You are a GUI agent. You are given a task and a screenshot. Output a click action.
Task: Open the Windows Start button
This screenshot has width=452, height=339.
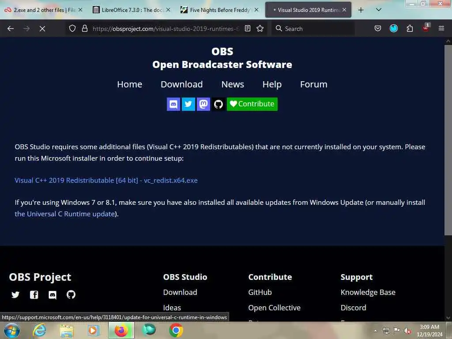(x=12, y=330)
